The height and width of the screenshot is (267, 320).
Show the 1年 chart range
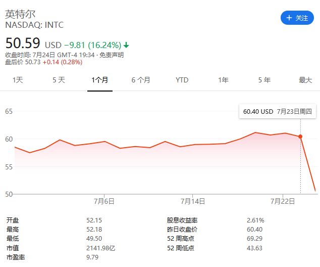click(x=223, y=80)
